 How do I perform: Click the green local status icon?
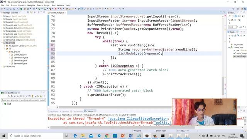(x=5, y=104)
